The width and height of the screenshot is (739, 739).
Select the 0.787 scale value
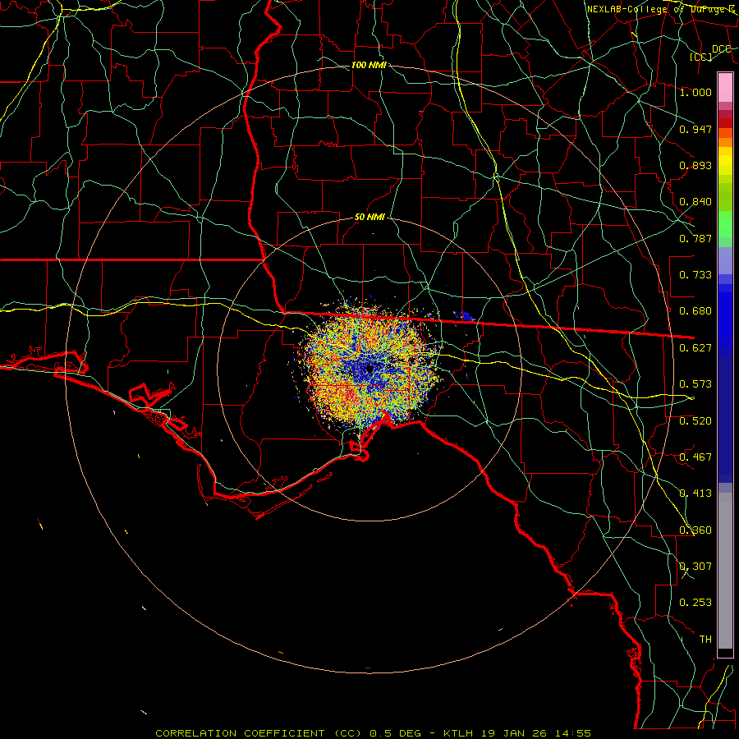[x=695, y=238]
